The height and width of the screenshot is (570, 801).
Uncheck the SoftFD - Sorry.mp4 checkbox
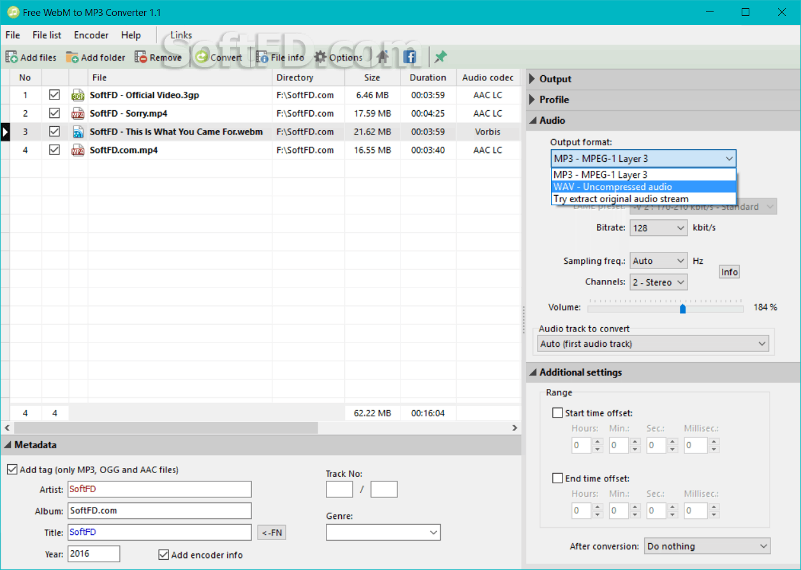click(x=55, y=113)
